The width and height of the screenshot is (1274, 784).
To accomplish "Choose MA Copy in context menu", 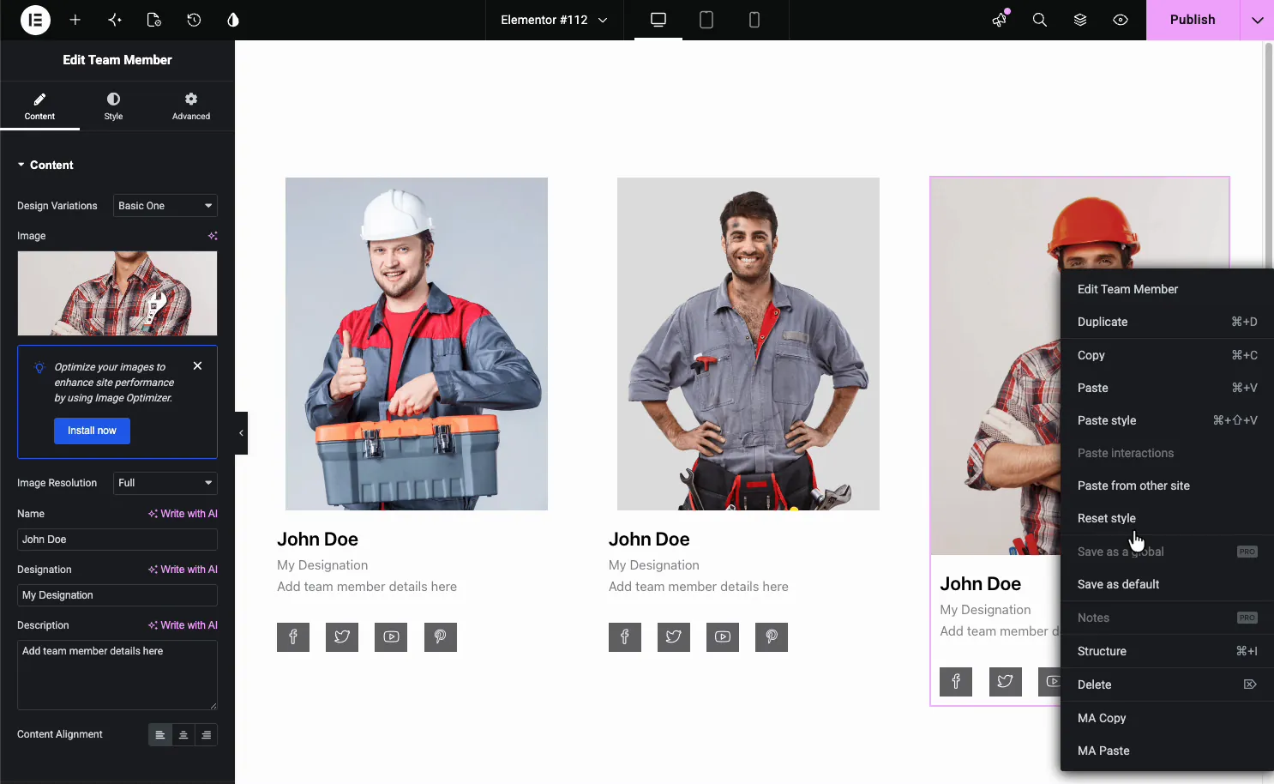I will click(1167, 718).
